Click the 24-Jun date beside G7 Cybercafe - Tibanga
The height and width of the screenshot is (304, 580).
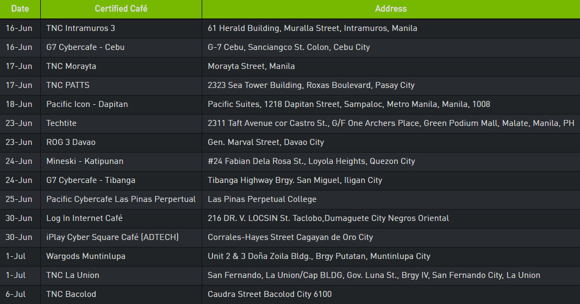[20, 181]
